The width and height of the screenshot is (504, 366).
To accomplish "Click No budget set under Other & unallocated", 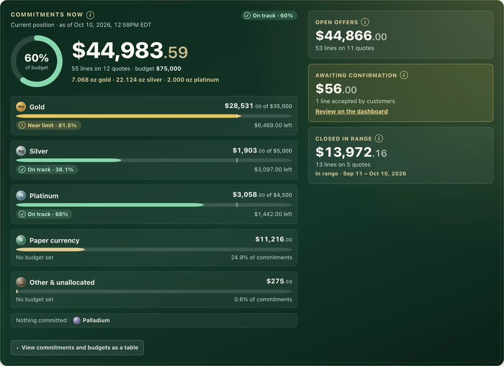I will pyautogui.click(x=35, y=299).
